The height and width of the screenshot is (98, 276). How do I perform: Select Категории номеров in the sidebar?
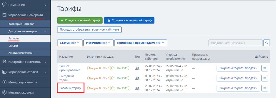tap(21, 24)
